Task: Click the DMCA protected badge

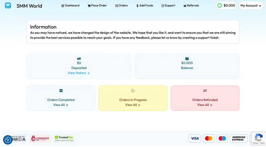Action: point(18,138)
